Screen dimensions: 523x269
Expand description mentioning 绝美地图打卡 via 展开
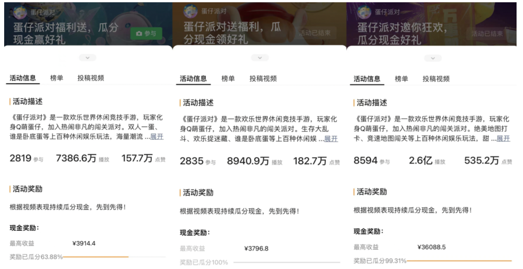click(x=503, y=139)
